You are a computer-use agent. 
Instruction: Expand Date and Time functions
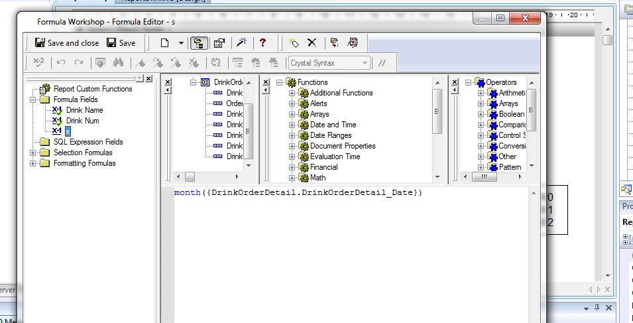pos(292,125)
